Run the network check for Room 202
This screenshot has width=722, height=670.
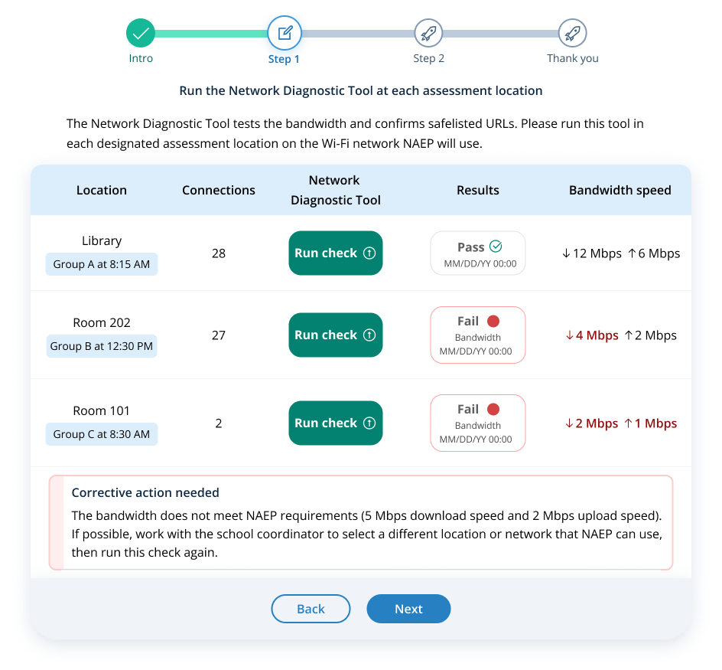(335, 335)
